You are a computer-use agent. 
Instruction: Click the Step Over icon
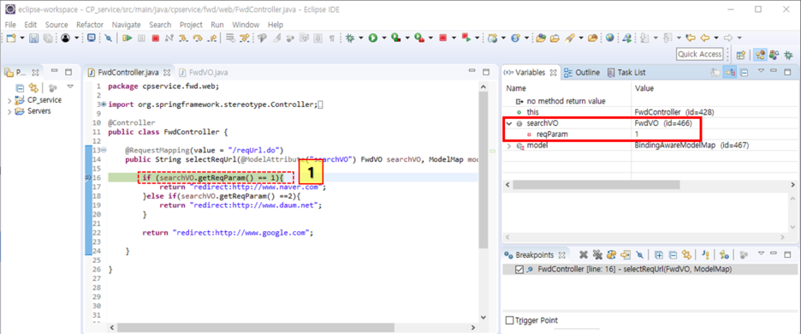point(197,38)
